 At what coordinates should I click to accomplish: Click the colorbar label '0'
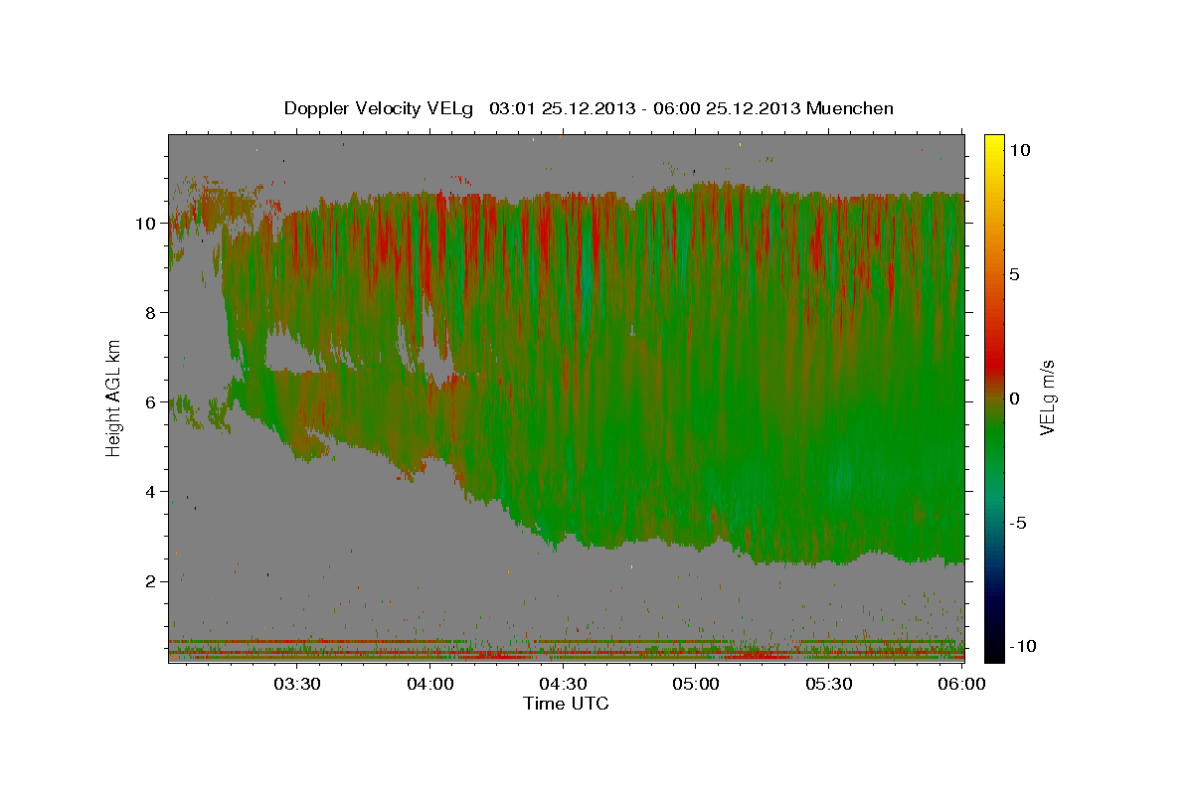pyautogui.click(x=1015, y=398)
